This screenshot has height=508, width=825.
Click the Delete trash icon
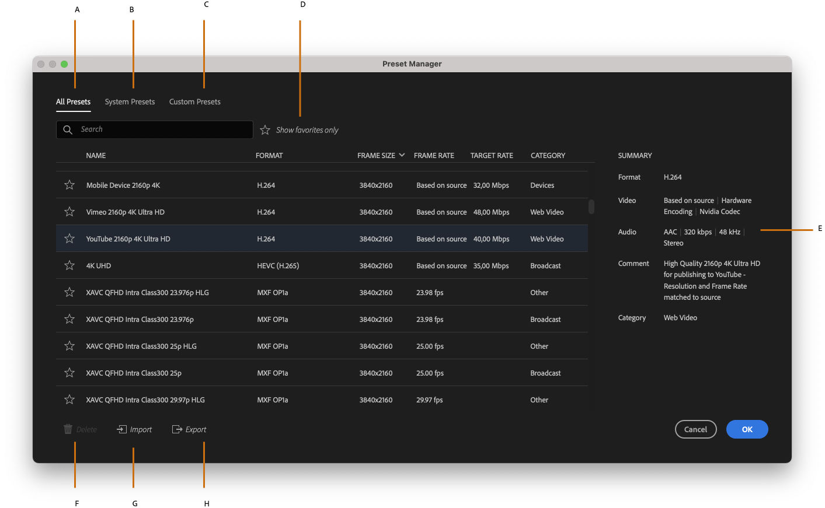coord(67,429)
